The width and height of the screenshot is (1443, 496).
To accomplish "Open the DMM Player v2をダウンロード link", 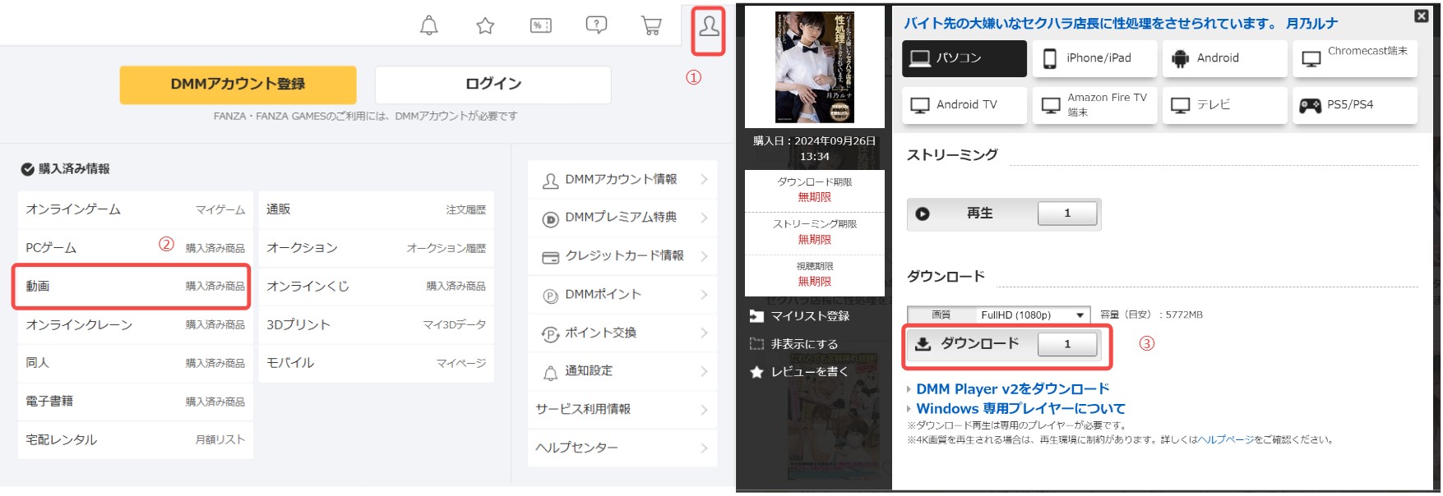I will pyautogui.click(x=1013, y=389).
